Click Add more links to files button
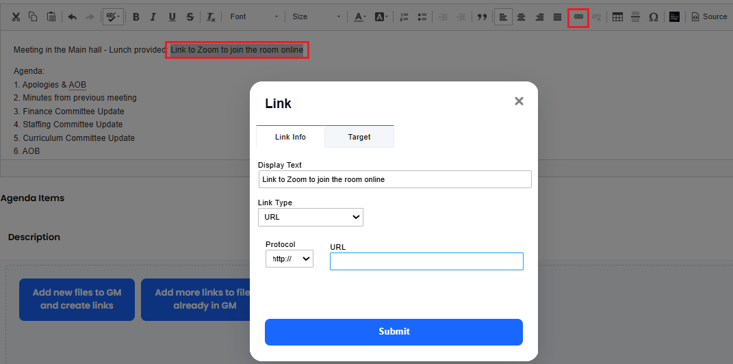 pyautogui.click(x=196, y=300)
